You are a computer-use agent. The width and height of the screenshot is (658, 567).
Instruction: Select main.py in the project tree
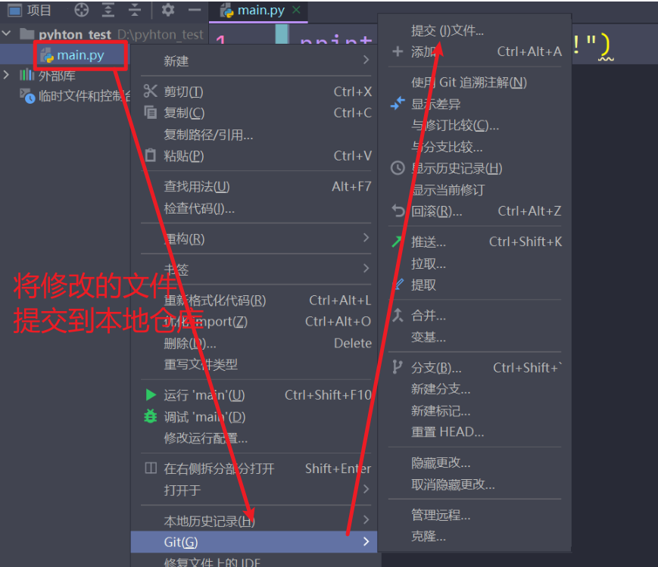click(80, 55)
